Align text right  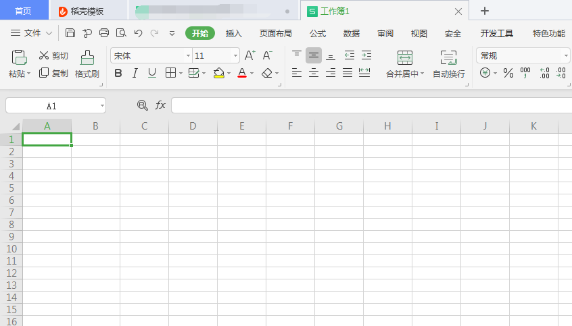tap(331, 73)
